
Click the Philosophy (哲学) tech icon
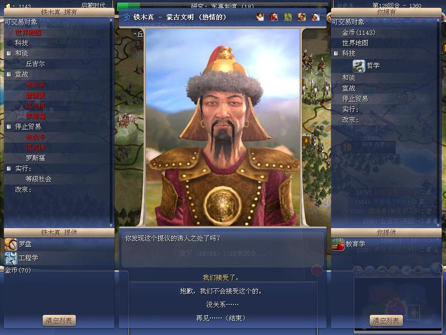tap(358, 65)
